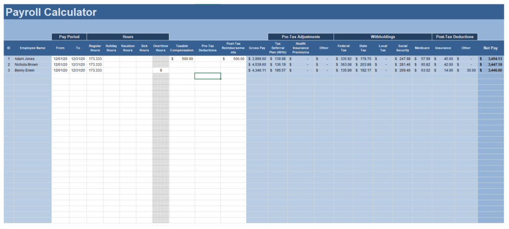Select the Pre-Tax Adjustments group header

tap(301, 37)
